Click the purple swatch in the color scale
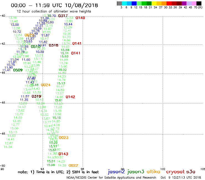 [184, 3]
